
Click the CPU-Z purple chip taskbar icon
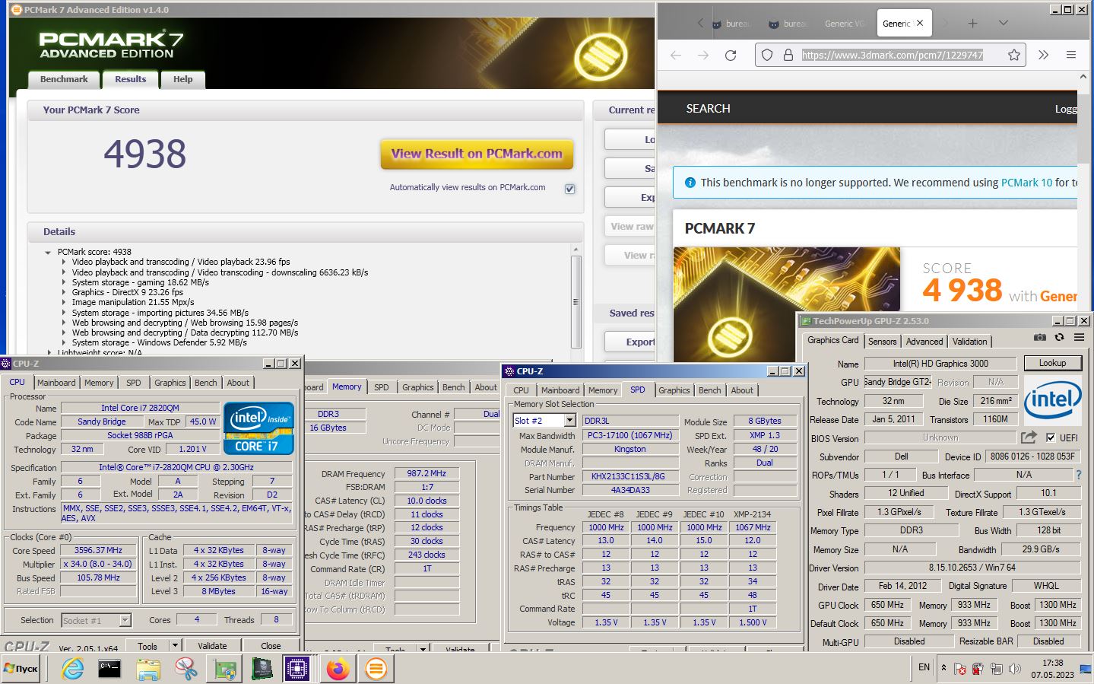tap(296, 669)
